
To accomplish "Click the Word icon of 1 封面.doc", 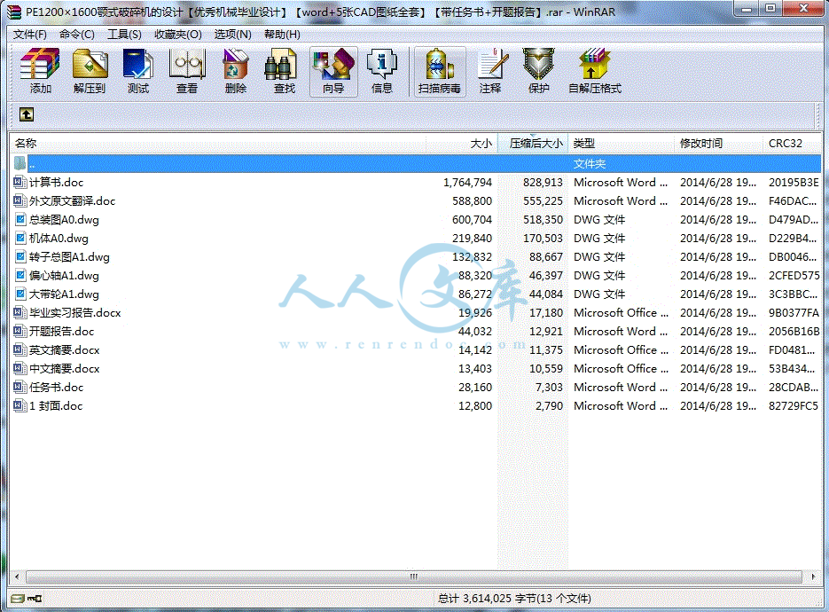I will tap(20, 405).
